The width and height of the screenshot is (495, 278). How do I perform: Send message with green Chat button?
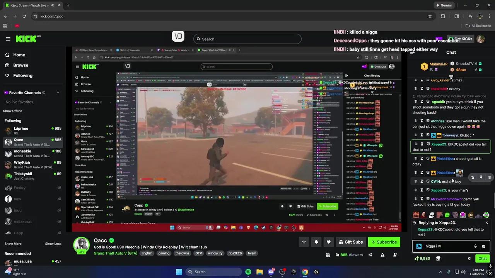tap(483, 258)
